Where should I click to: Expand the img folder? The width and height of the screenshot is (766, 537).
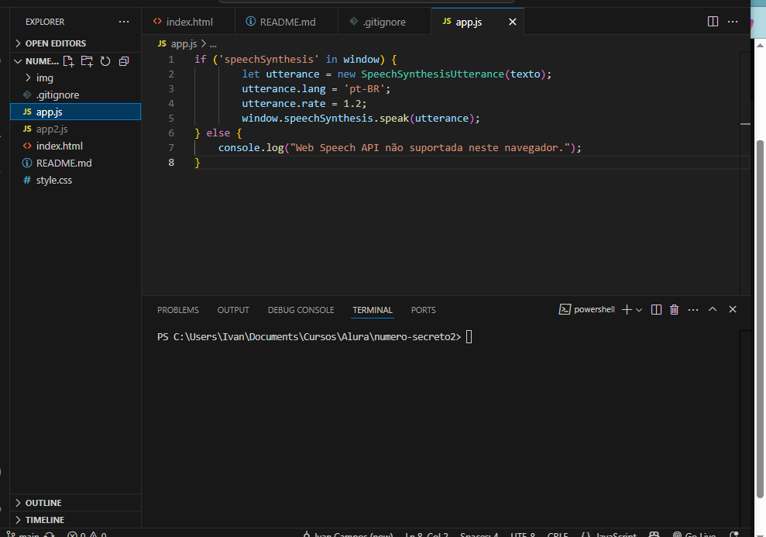click(75, 77)
